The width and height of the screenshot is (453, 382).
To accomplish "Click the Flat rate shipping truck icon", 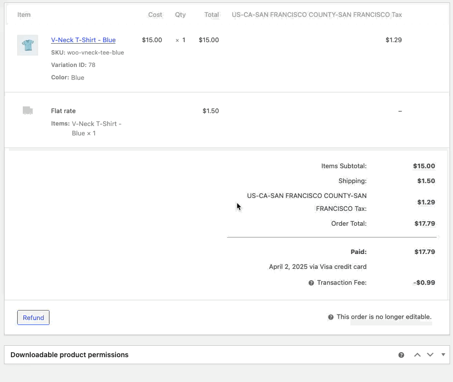I will 28,111.
